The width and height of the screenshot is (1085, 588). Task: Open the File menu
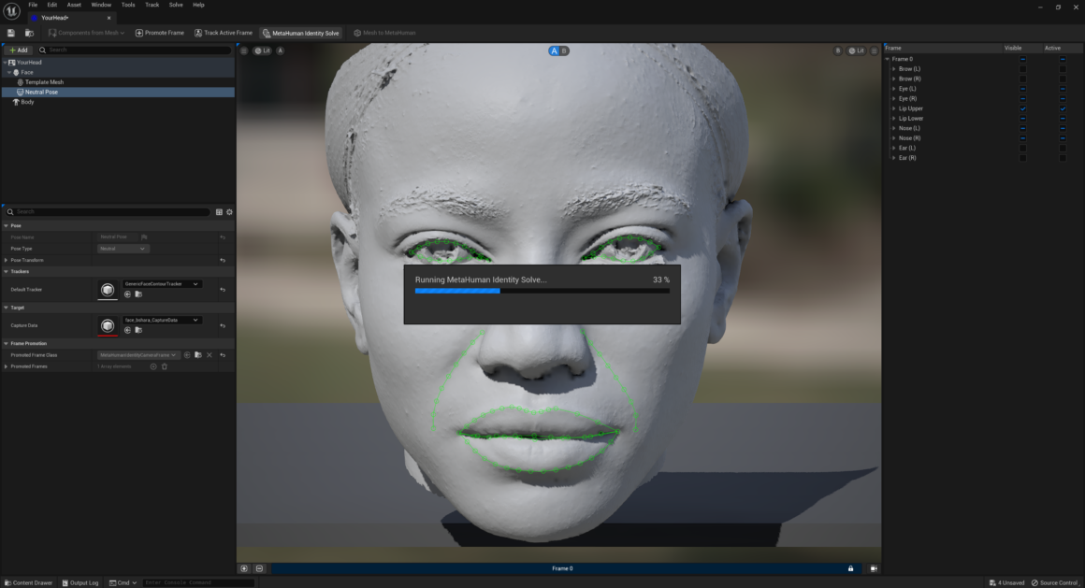(x=33, y=5)
